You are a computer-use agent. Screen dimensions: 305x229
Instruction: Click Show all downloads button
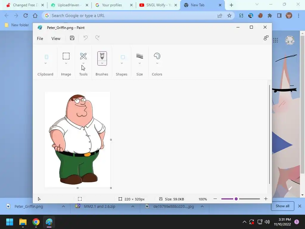point(282,206)
